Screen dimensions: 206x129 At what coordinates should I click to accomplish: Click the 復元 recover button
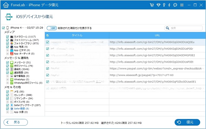tap(187, 122)
